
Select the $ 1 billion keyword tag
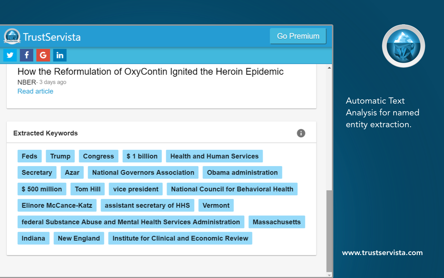coord(142,156)
